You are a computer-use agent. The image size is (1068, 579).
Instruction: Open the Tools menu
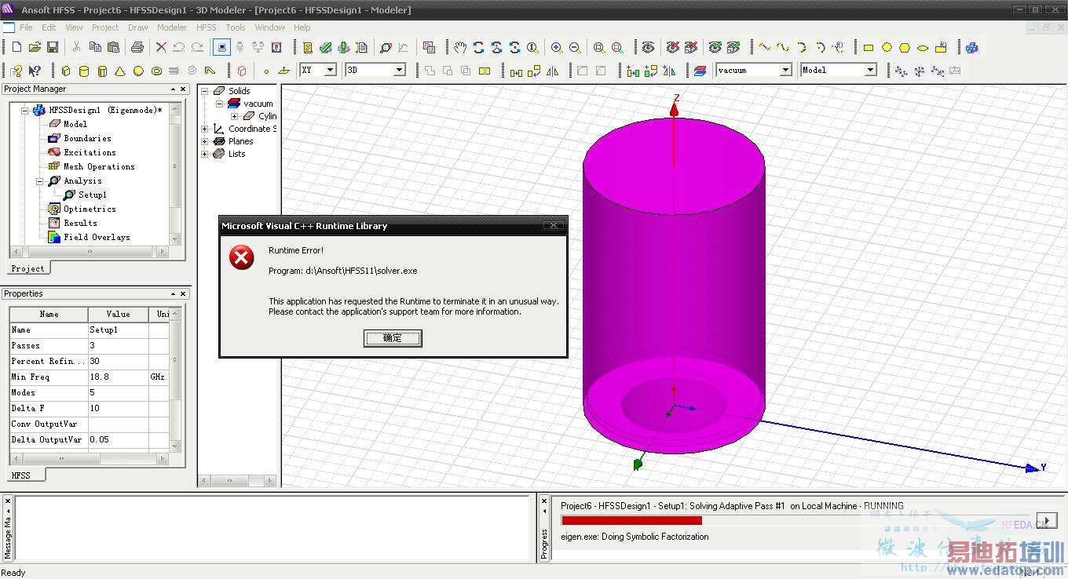click(x=236, y=27)
